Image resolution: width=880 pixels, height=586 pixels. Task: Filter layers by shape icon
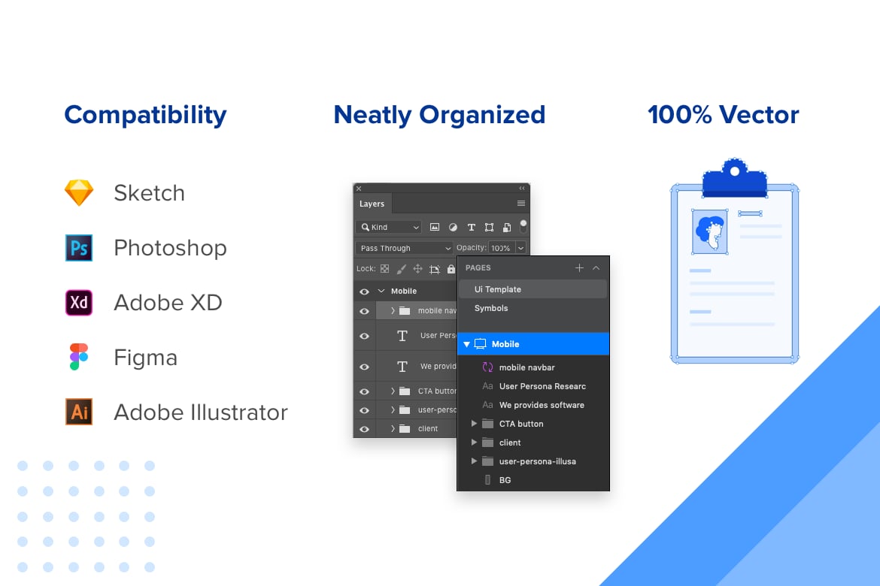(490, 227)
